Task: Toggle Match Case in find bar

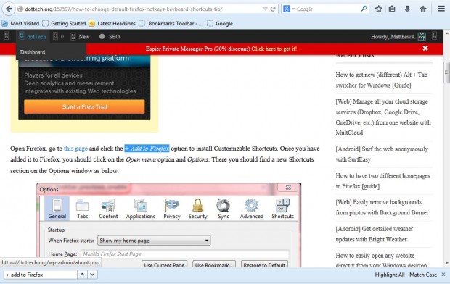Action: (423, 275)
